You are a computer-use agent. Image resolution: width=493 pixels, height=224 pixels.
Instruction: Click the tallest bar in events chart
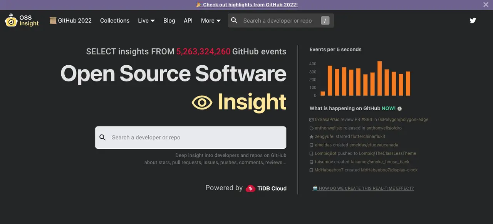[379, 78]
